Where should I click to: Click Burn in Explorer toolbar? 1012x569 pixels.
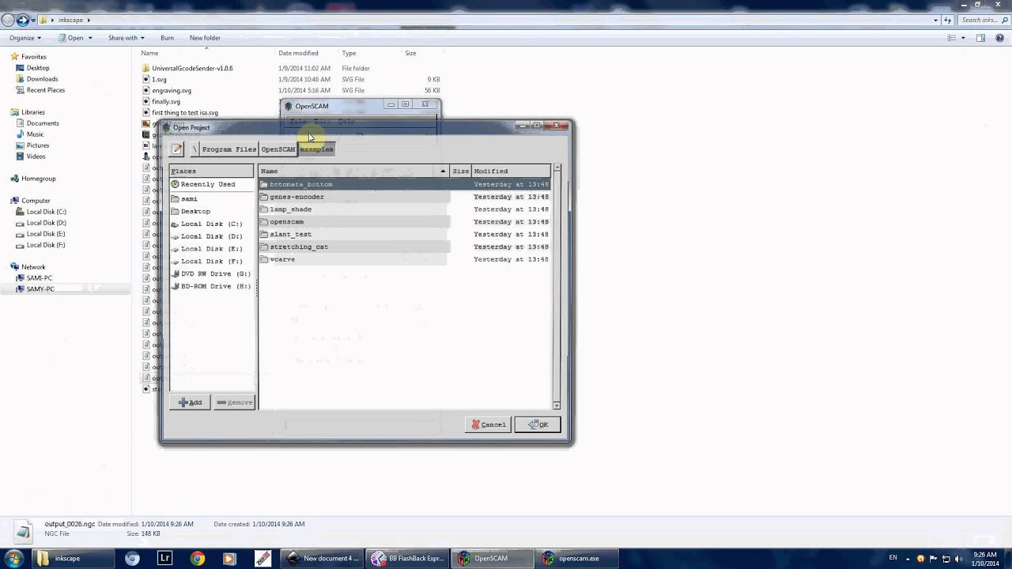coord(167,38)
